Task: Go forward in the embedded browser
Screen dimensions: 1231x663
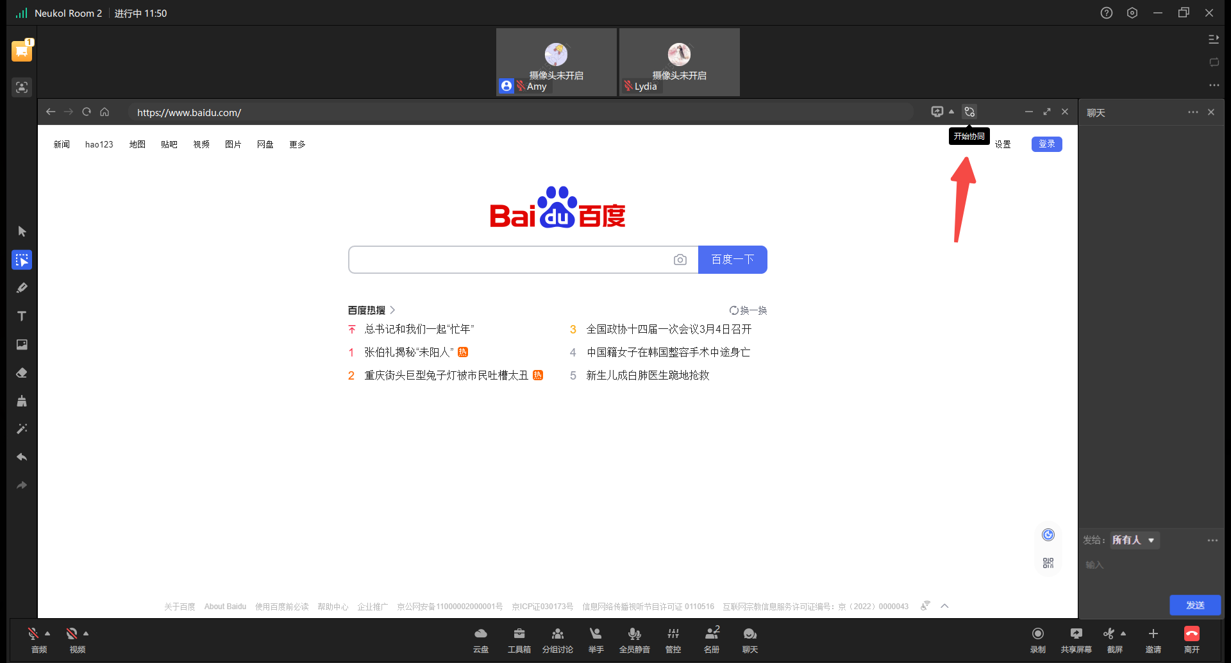Action: pyautogui.click(x=69, y=112)
